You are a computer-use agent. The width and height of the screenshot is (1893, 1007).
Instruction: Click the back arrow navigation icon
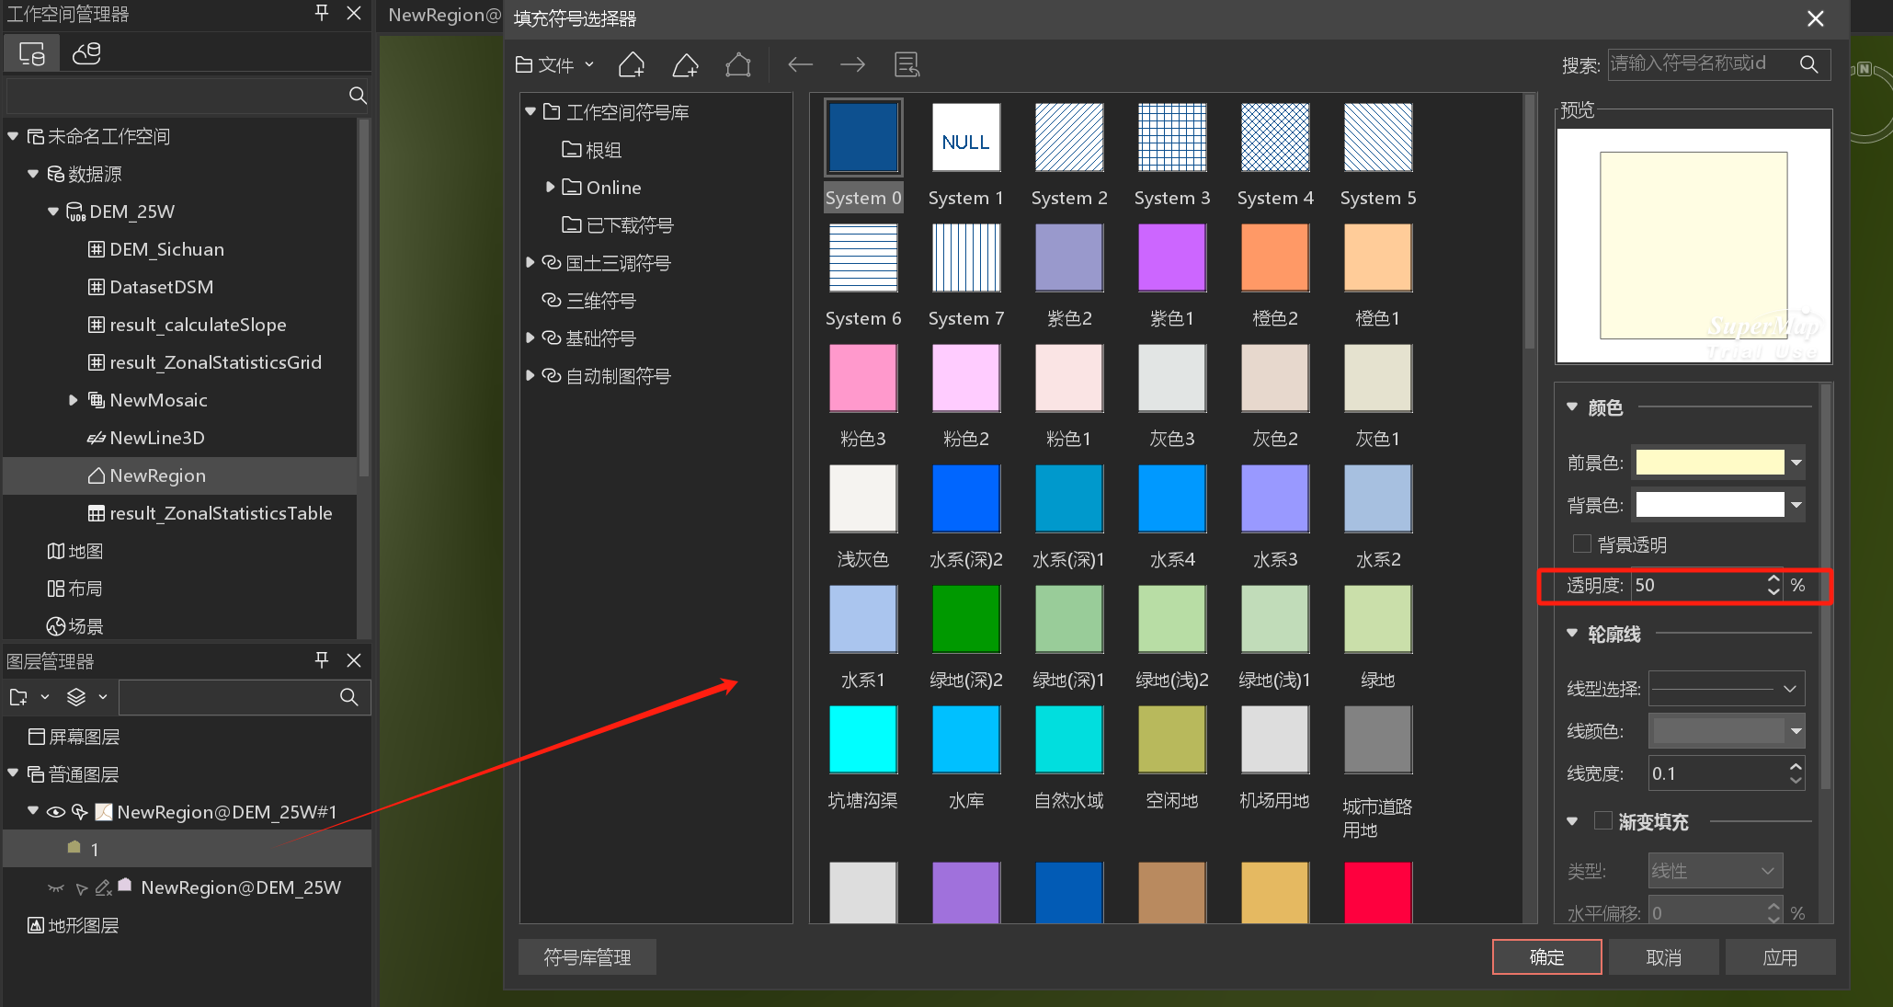(x=800, y=64)
